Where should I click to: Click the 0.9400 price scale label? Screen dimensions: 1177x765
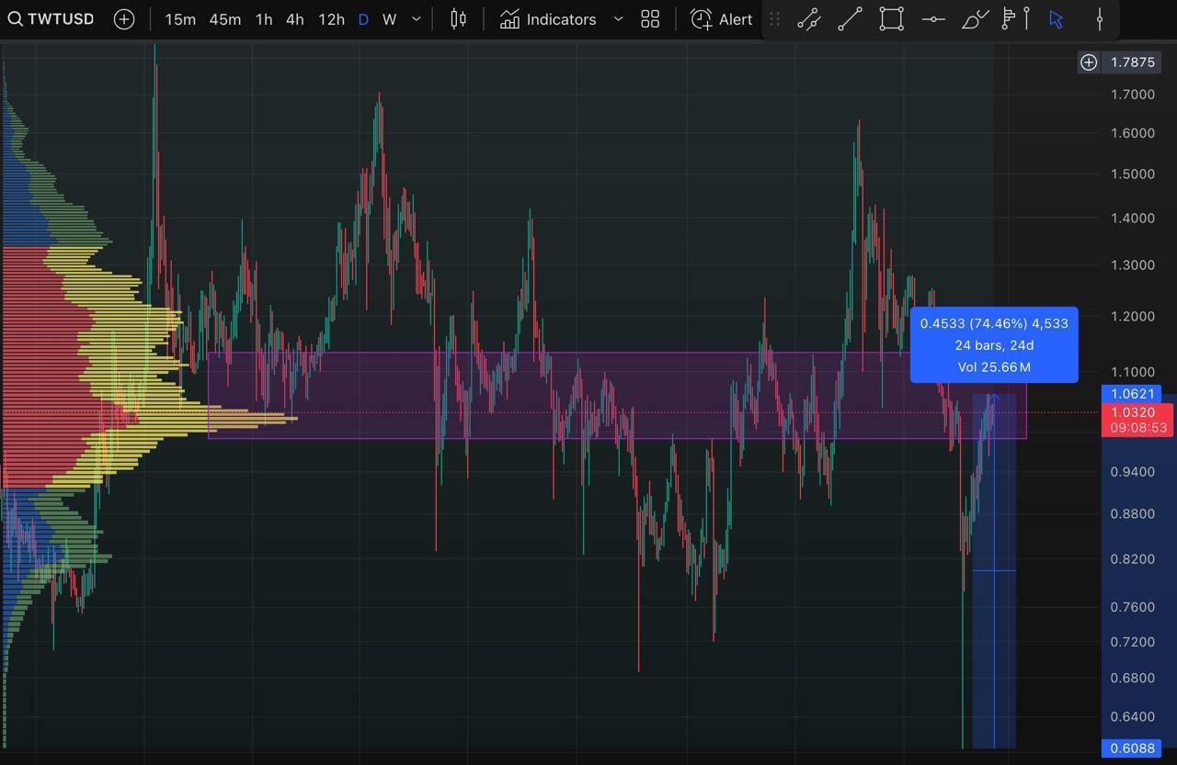(x=1133, y=471)
